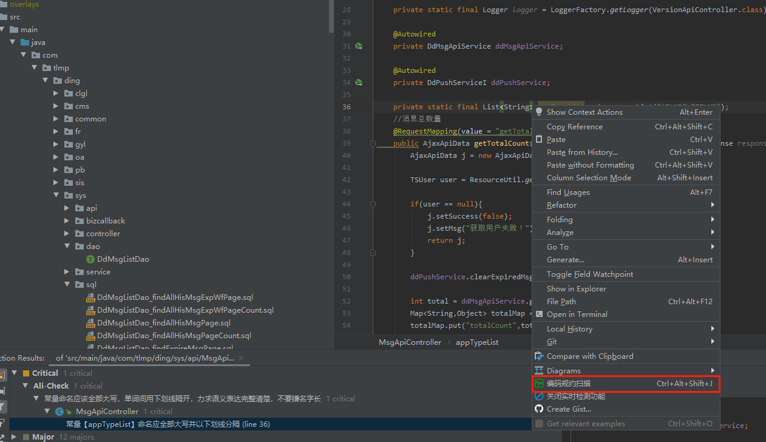Expand the api package under sys
The height and width of the screenshot is (442, 766).
point(67,208)
